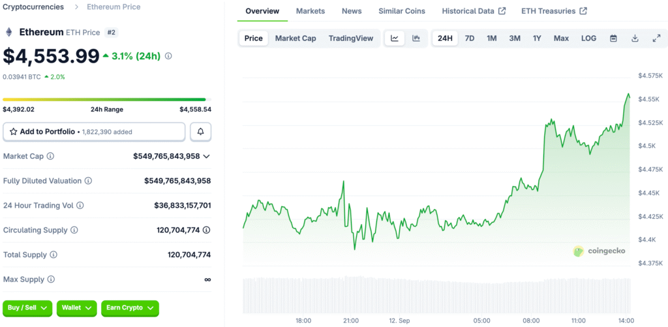This screenshot has width=668, height=327.
Task: Click the 12. Sep date axis label
Action: coord(399,320)
